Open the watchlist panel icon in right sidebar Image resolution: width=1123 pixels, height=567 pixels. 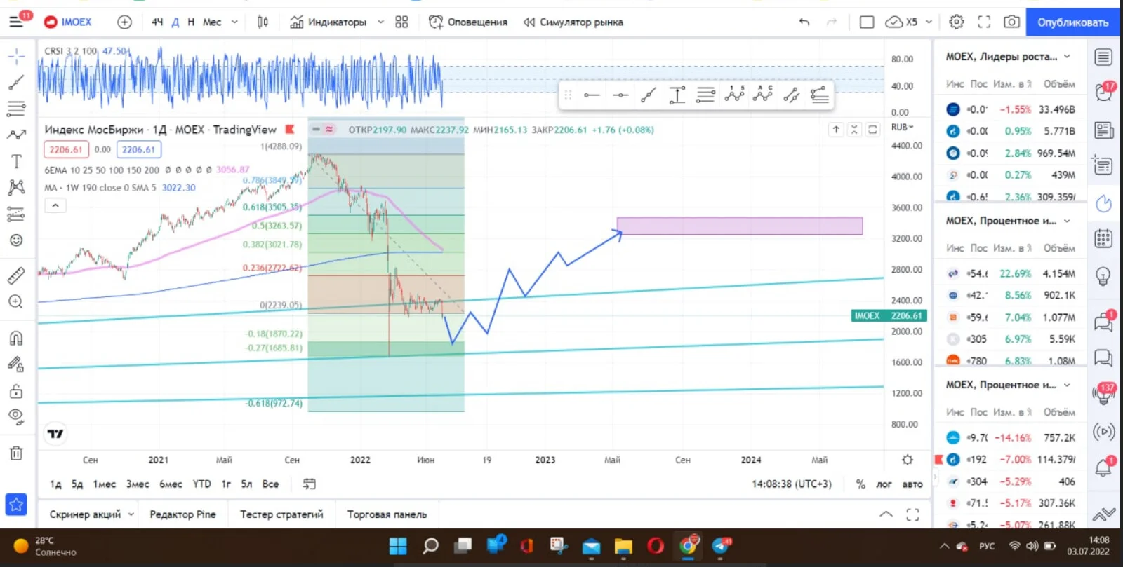1103,57
